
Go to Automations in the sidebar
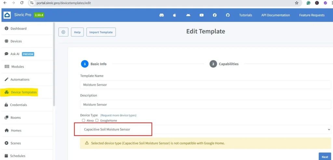20,79
